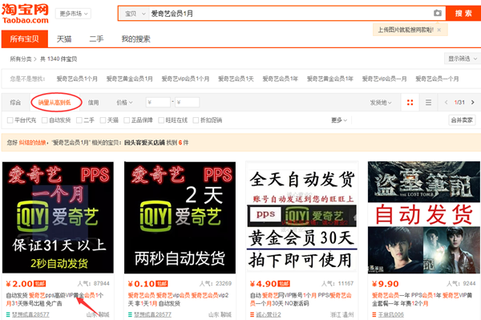Check the 折扣促销 checkbox

pos(196,120)
